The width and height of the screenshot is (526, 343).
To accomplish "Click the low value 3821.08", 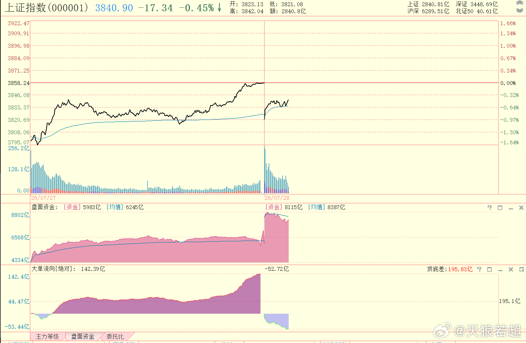I will click(x=292, y=4).
